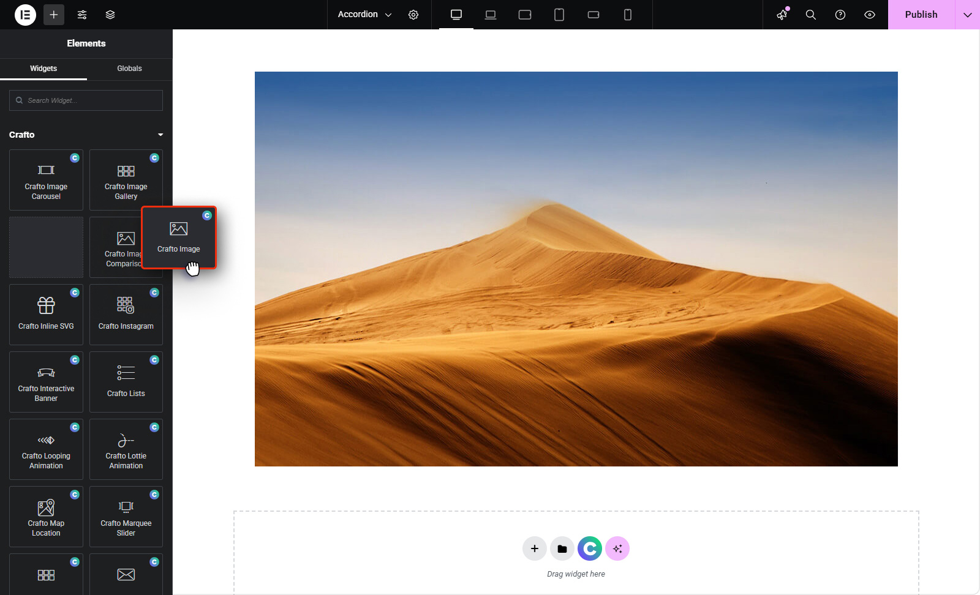Select the Crafto Lottie Animation widget
The image size is (980, 595).
tap(126, 449)
